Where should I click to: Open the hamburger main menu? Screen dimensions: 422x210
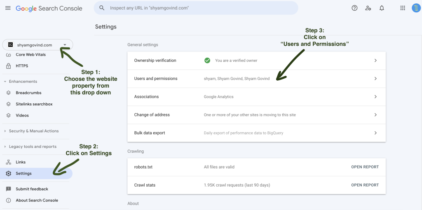8,8
